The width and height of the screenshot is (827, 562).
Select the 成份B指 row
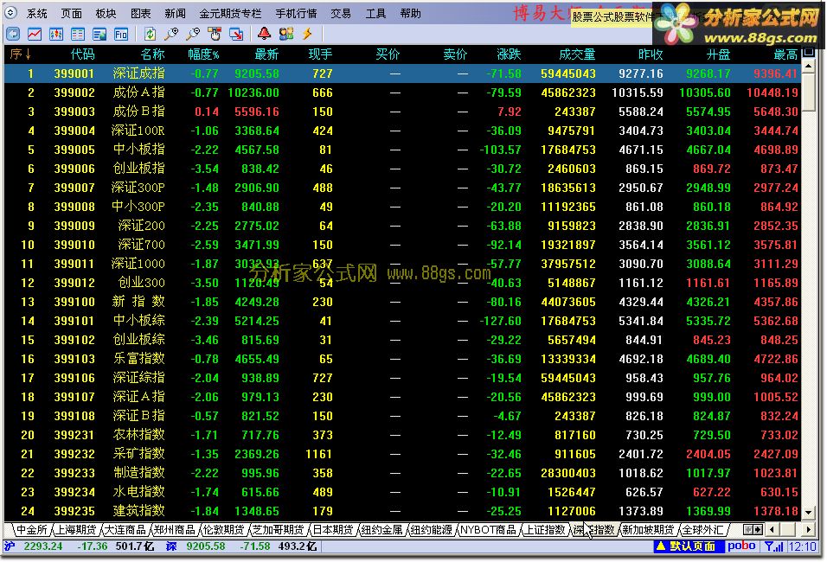(x=402, y=112)
